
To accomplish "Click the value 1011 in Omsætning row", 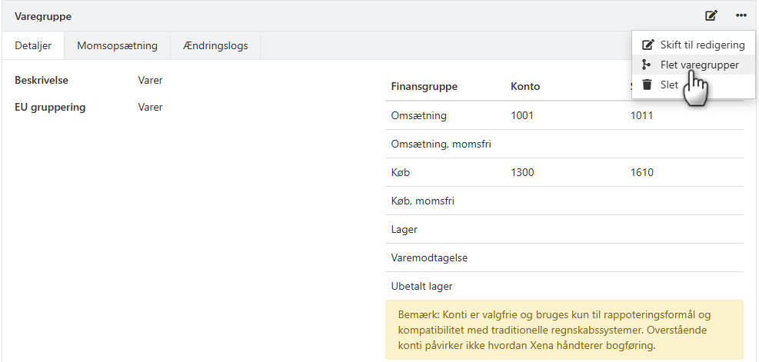I will (x=641, y=115).
